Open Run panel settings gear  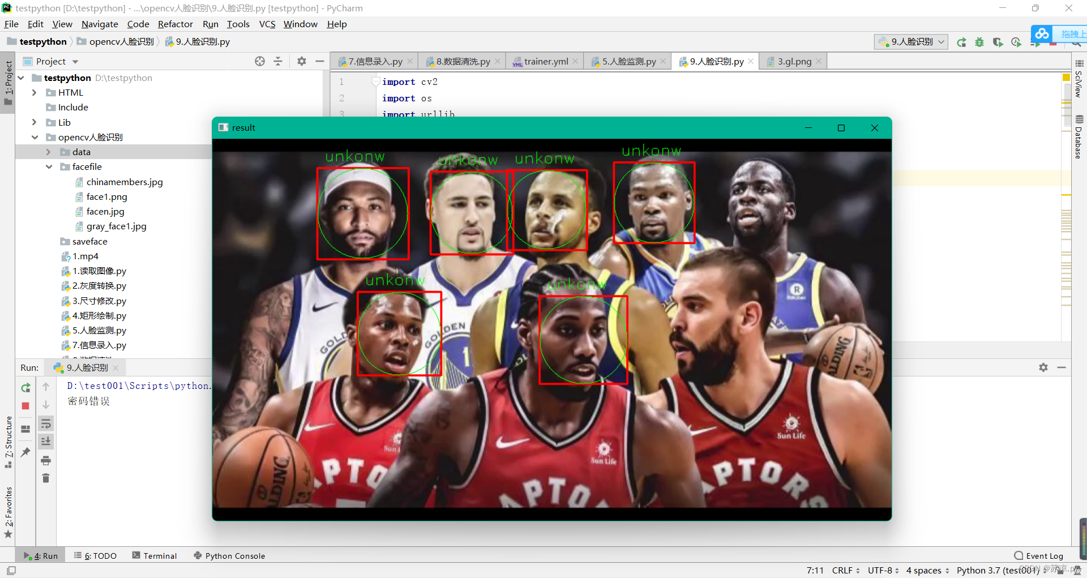click(x=1043, y=367)
